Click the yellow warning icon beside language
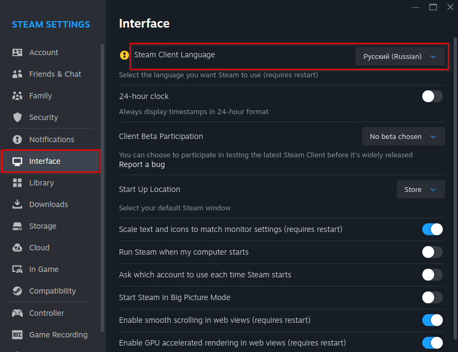Viewport: 458px width, 352px height. tap(125, 55)
